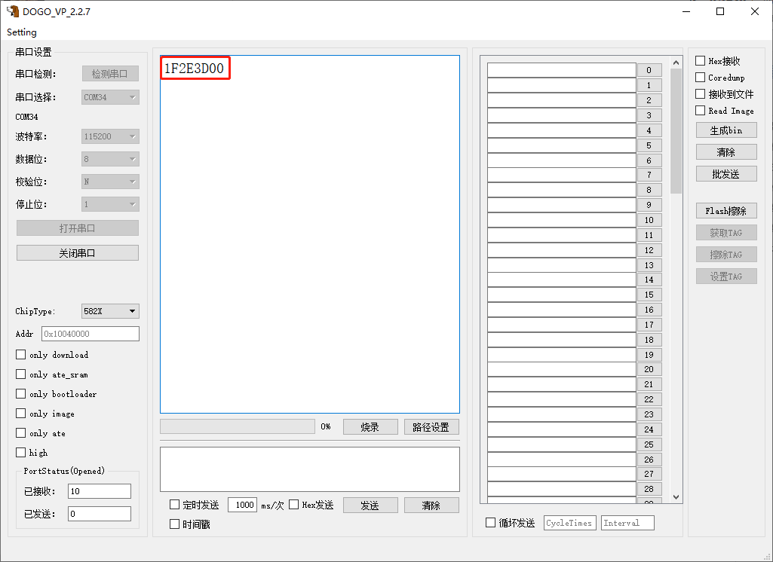The image size is (773, 562).
Task: Click the send text input area
Action: 310,469
